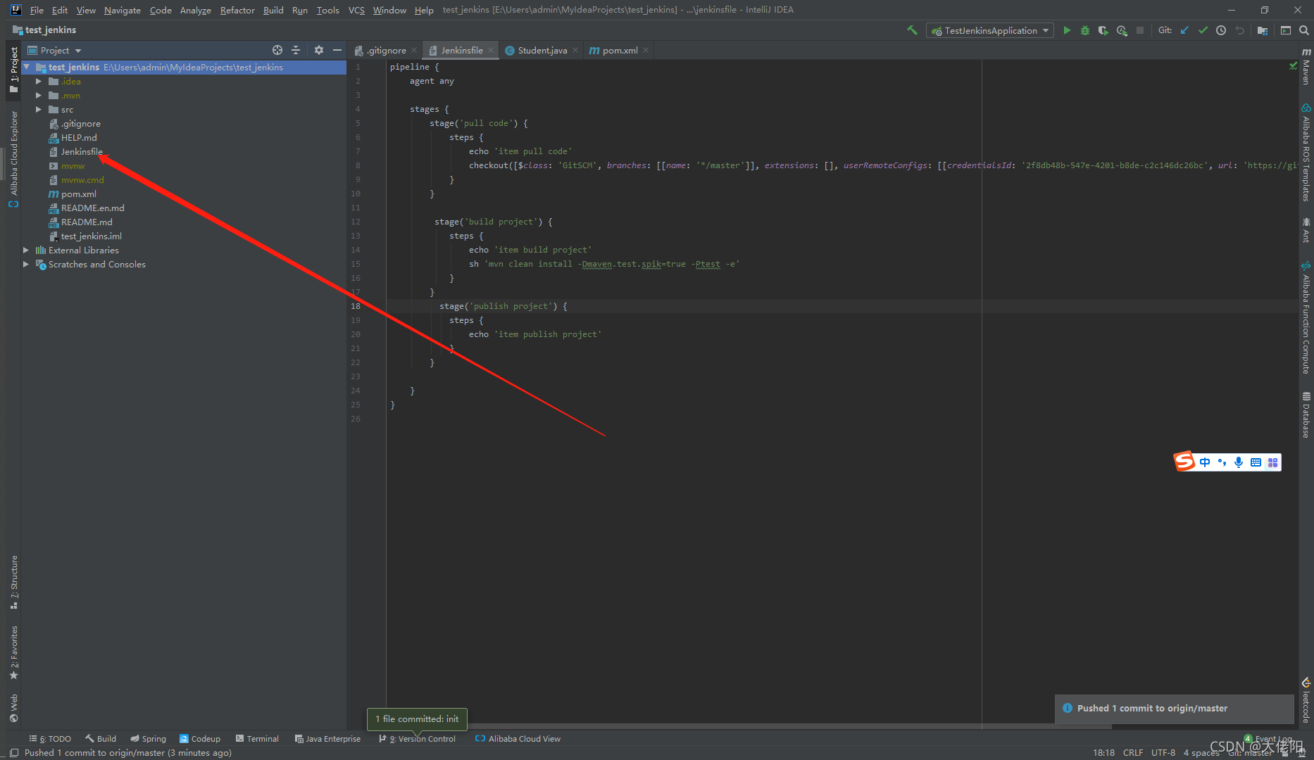Click the Build Project hammer icon
Screen dimensions: 1314x760
[912, 30]
